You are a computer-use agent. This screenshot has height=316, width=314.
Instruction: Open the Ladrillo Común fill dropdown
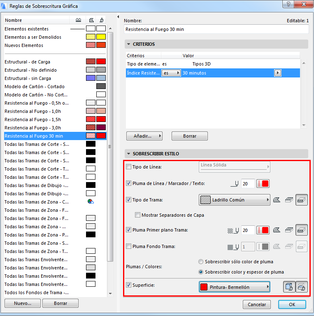click(x=235, y=200)
